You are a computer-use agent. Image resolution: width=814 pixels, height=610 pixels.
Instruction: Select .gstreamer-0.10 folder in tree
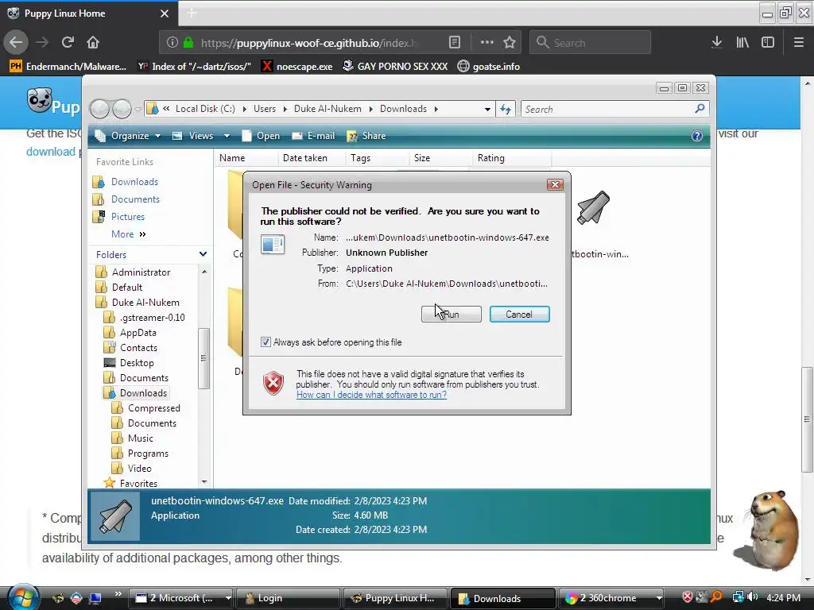152,318
